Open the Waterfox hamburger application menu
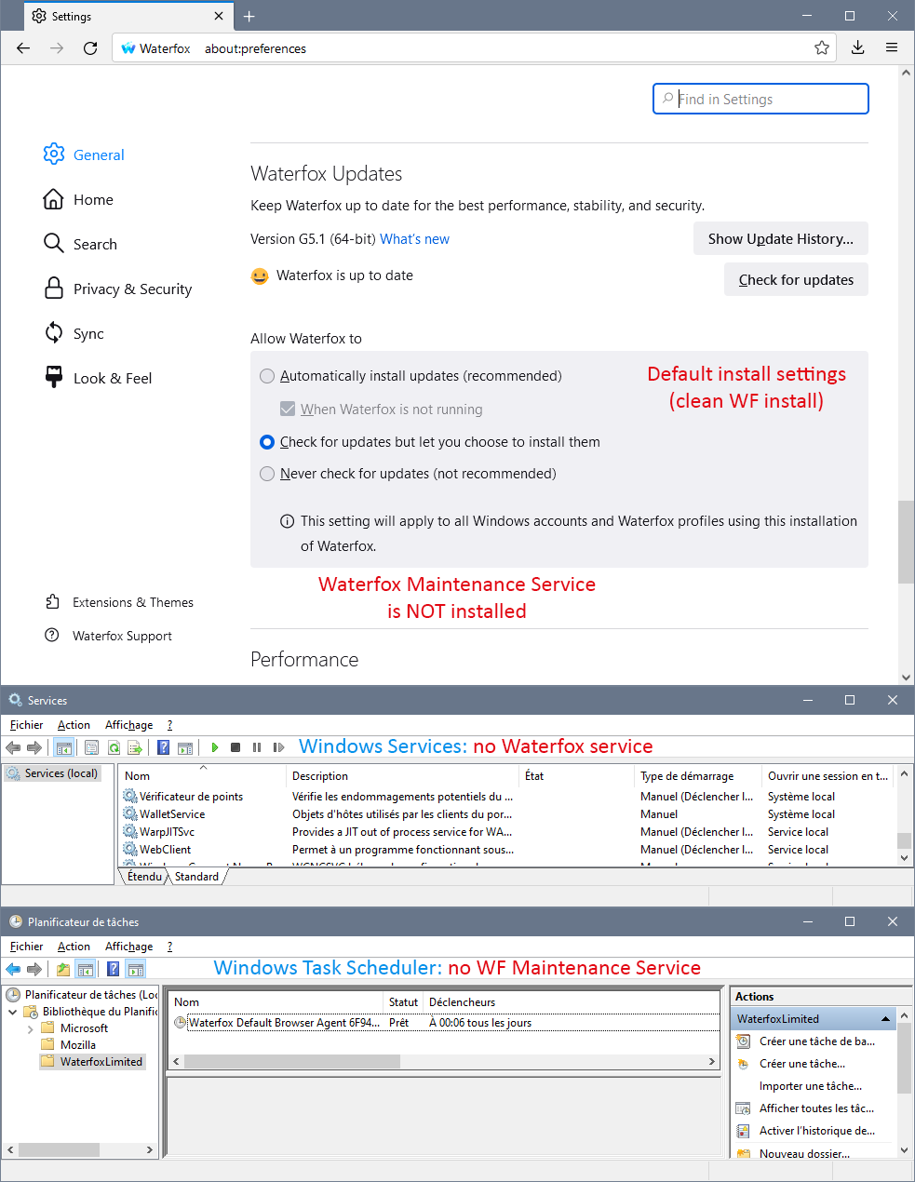 (892, 48)
